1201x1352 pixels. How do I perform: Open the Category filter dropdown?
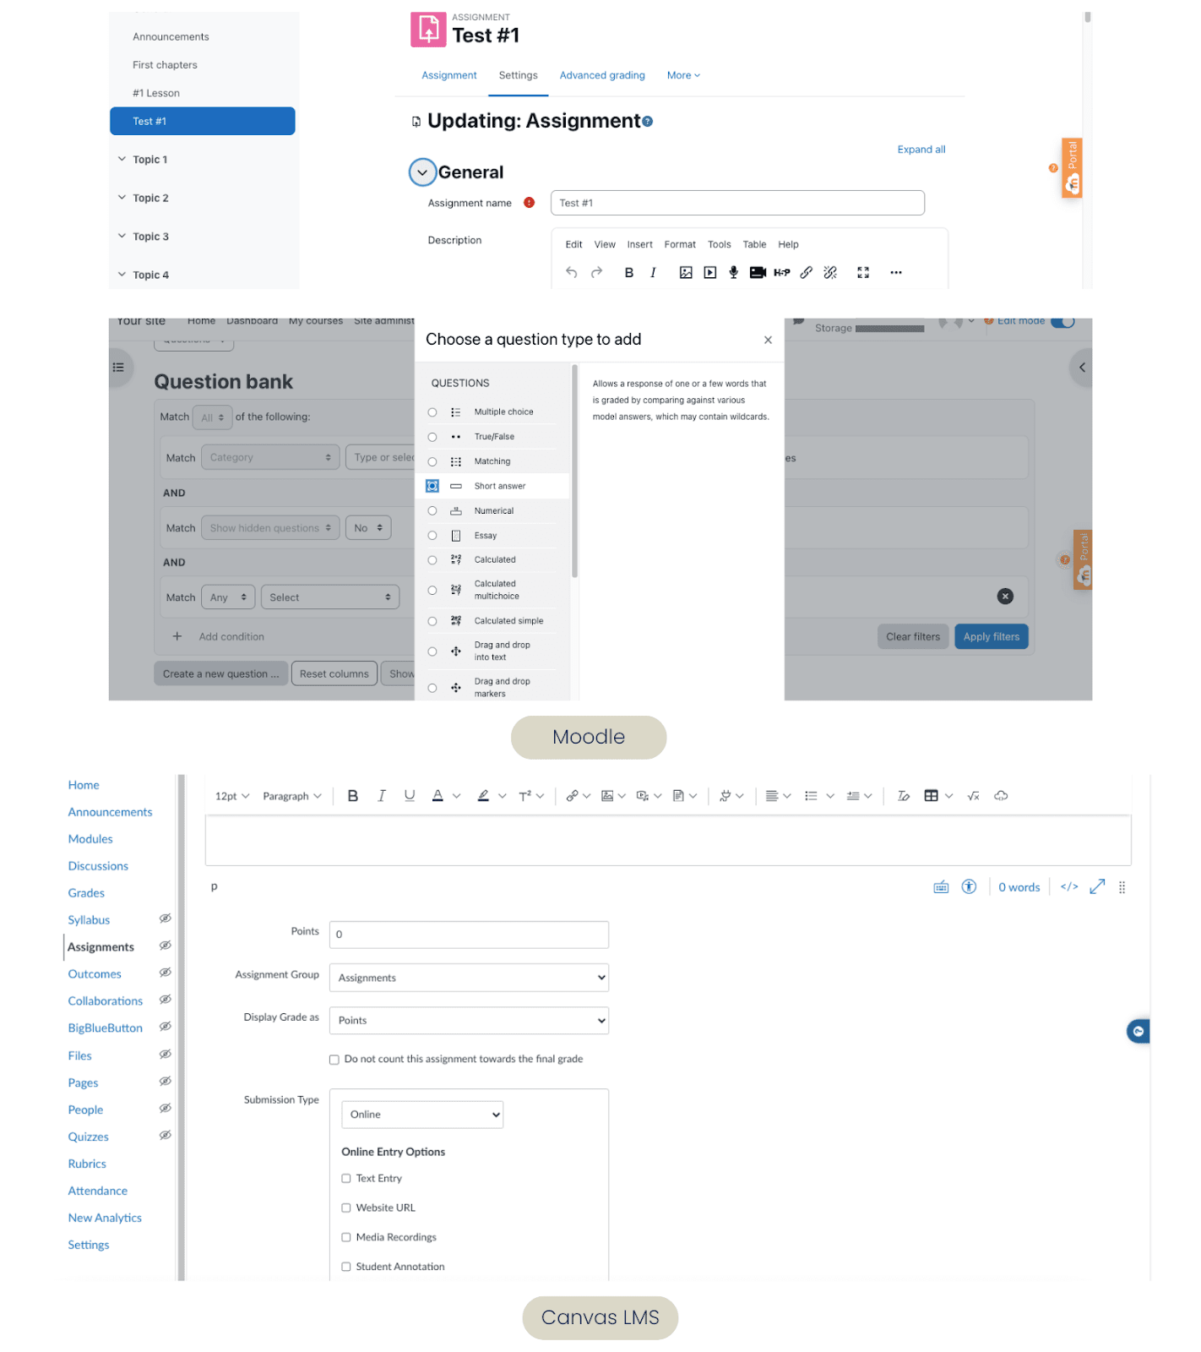click(x=270, y=457)
